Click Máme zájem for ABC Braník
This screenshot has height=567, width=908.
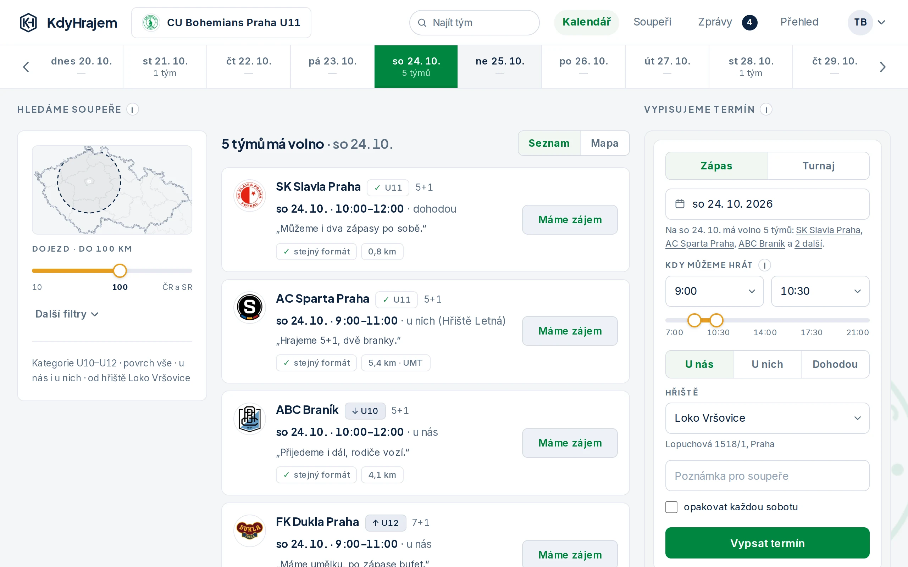[x=570, y=443]
